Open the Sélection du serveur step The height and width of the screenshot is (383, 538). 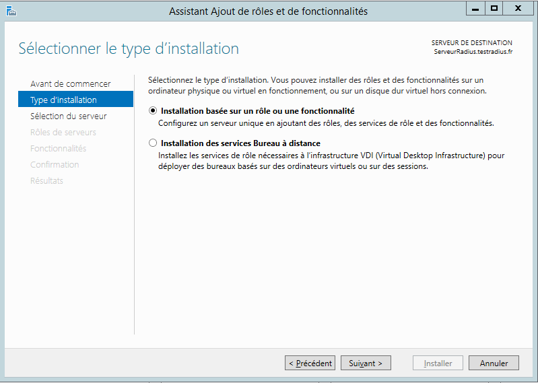[68, 116]
